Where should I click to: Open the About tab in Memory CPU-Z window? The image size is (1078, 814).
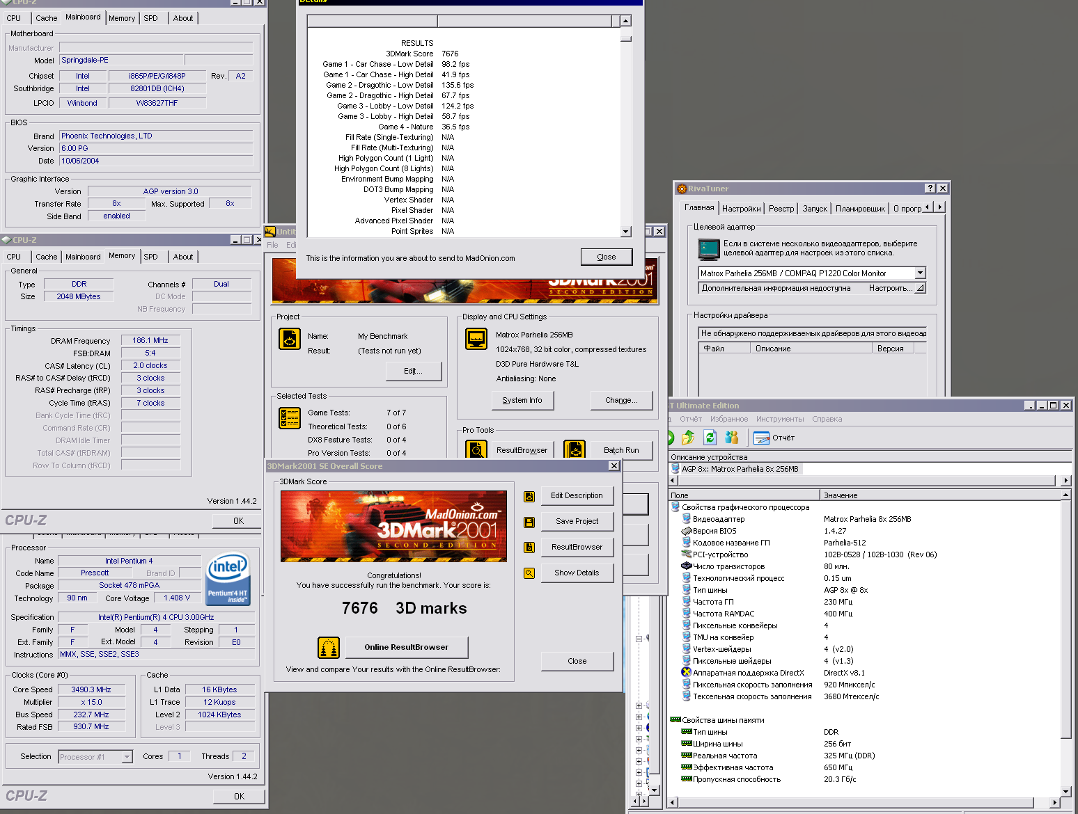pyautogui.click(x=183, y=257)
